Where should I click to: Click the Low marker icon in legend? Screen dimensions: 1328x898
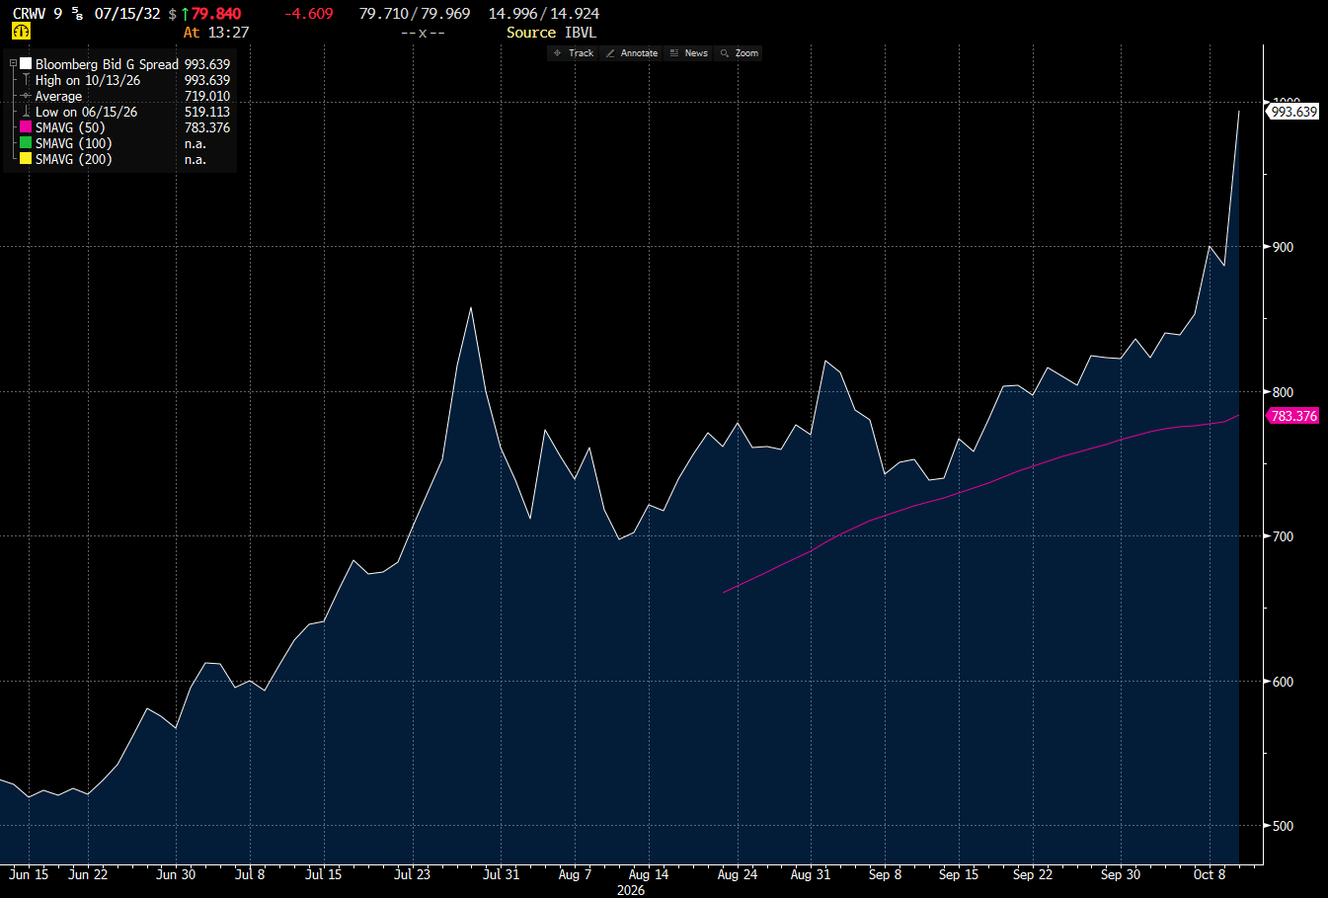[26, 112]
